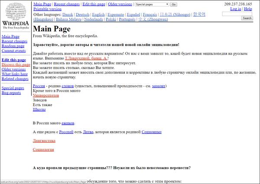Image resolution: width=260 pixels, height=184 pixels.
Task: Click the IP address 209.237.238.165
Action: pyautogui.click(x=238, y=4)
